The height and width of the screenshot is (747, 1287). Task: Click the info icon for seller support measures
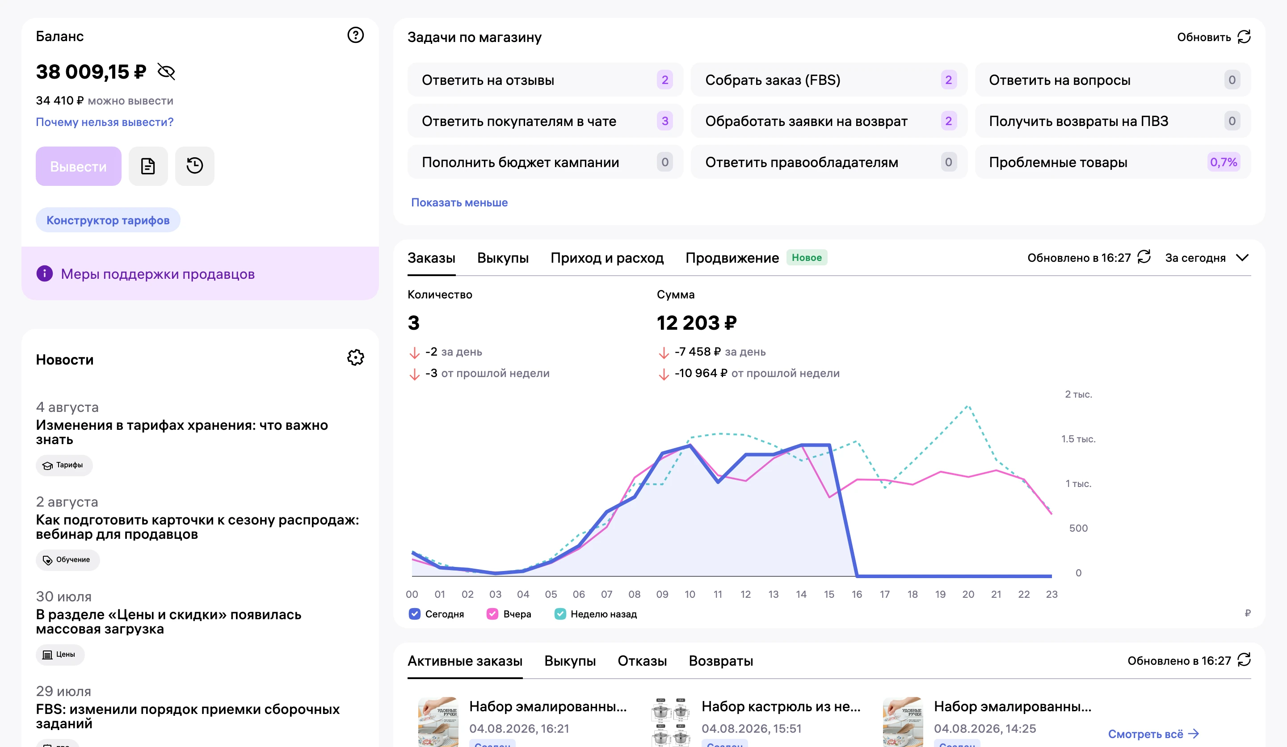point(44,274)
